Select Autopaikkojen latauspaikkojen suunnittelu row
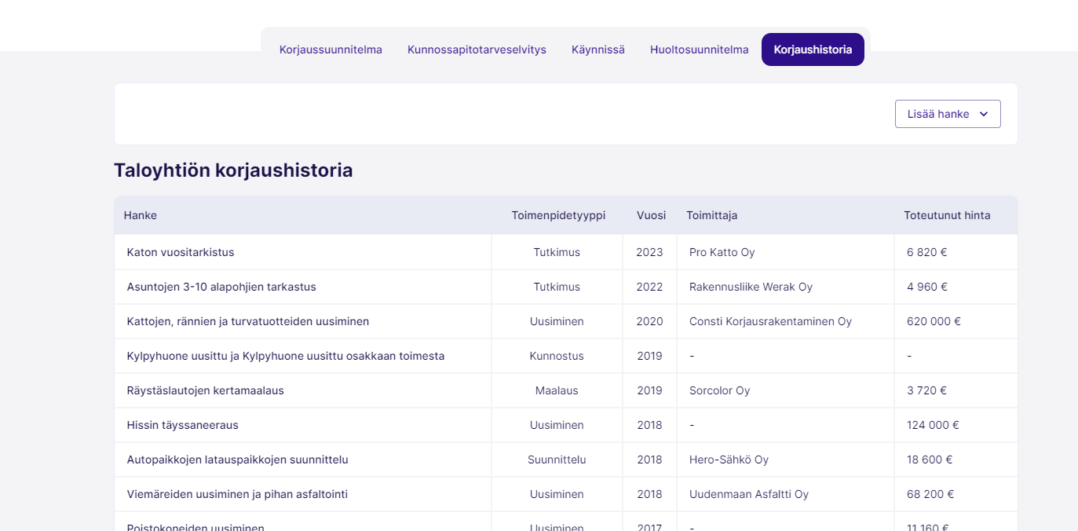This screenshot has width=1078, height=531. point(237,460)
